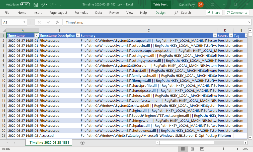Click the msttsengine.dll summary cell
This screenshot has width=253, height=152.
click(149, 116)
